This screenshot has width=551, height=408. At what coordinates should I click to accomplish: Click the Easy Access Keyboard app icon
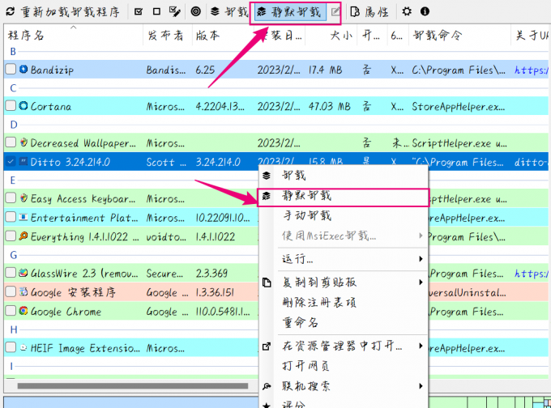23,198
